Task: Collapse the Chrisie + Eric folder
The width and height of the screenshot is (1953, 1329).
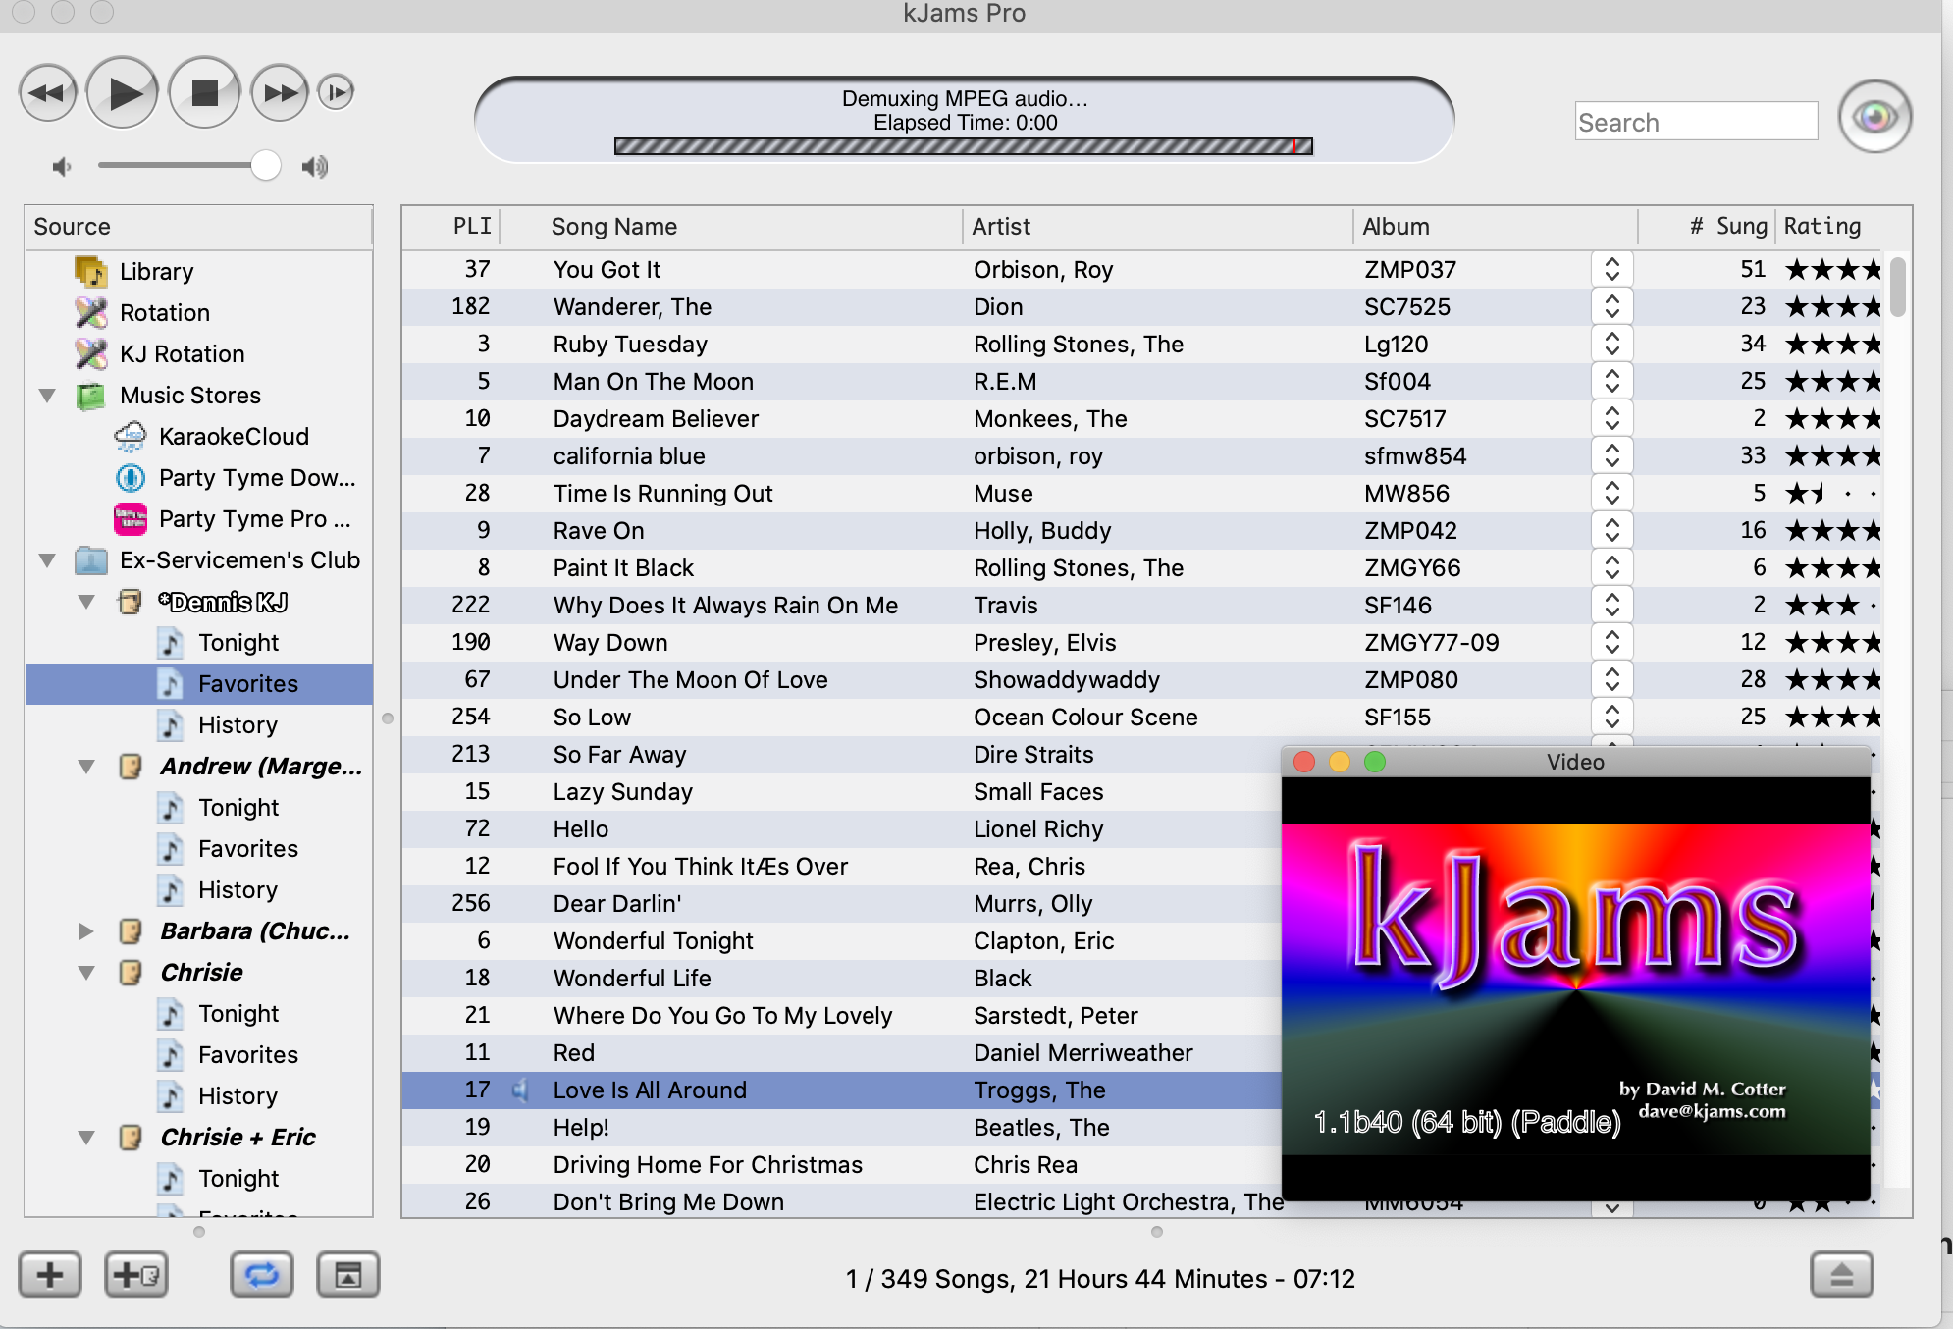Action: 86,1138
